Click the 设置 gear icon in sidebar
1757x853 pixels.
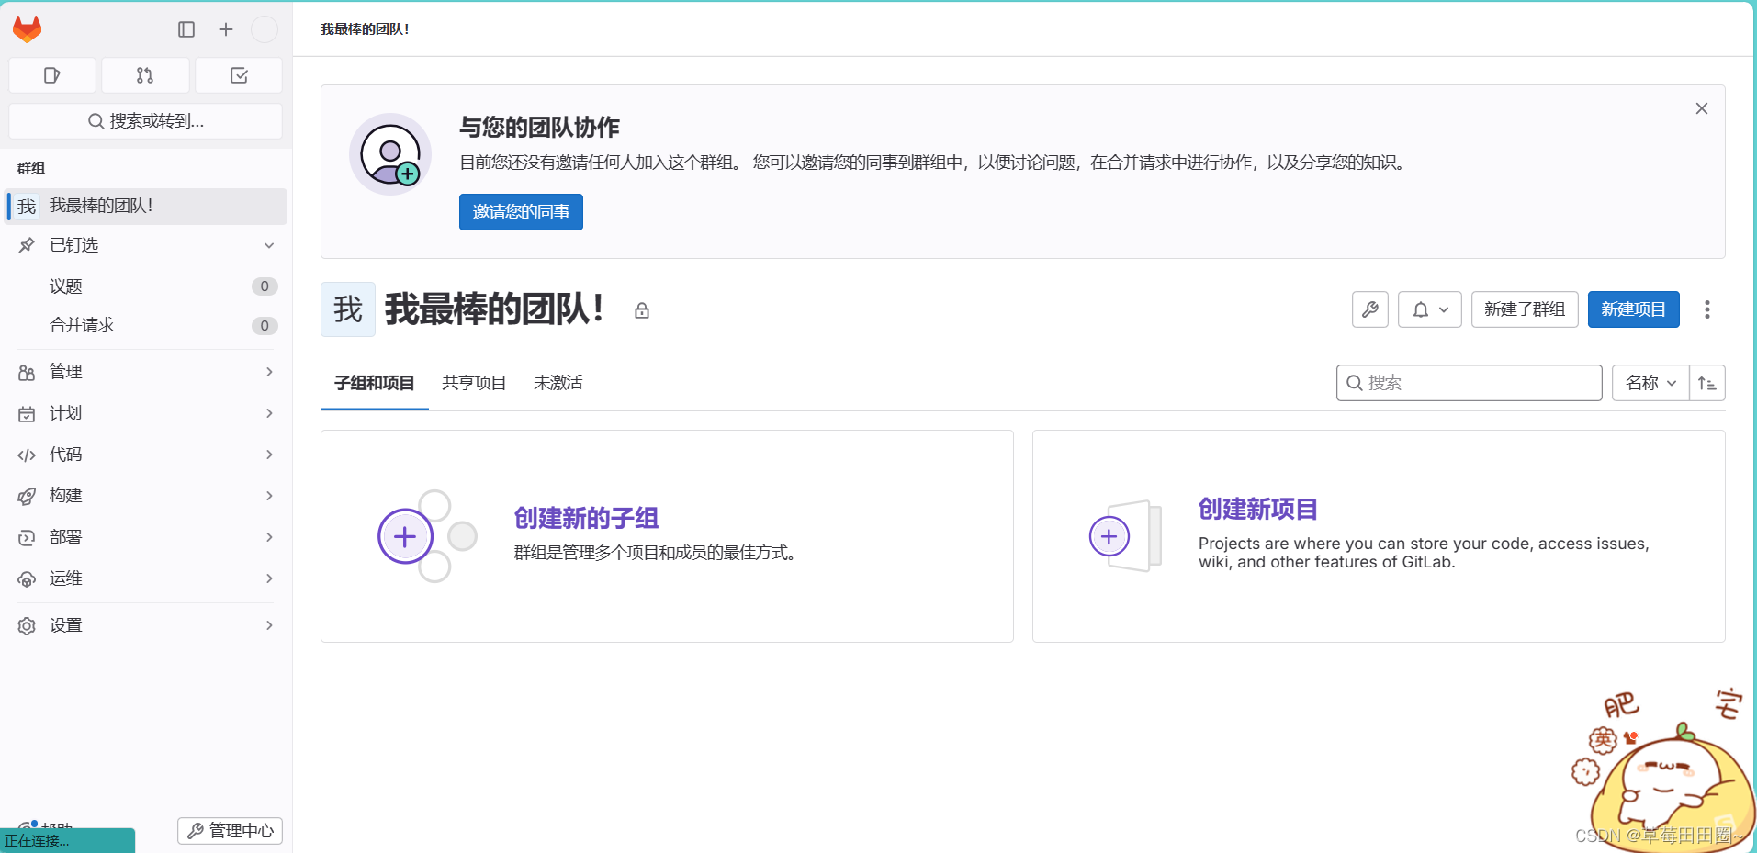click(27, 625)
